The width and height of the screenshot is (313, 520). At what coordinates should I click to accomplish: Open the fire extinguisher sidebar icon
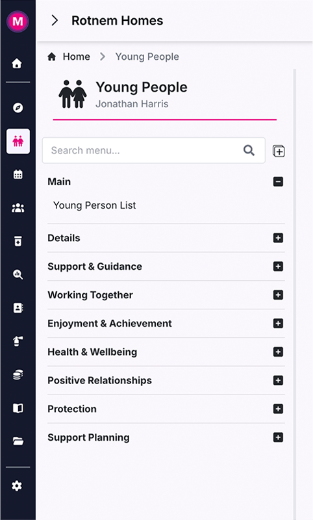18,341
